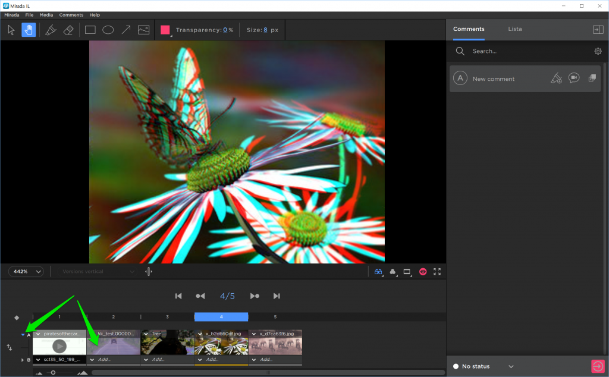
Task: Open the piratesofthecar clip dropdown
Action: [x=38, y=334]
